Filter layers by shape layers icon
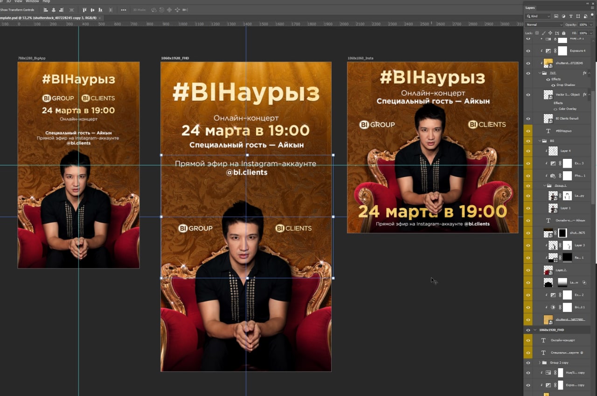This screenshot has width=597, height=396. [x=578, y=16]
